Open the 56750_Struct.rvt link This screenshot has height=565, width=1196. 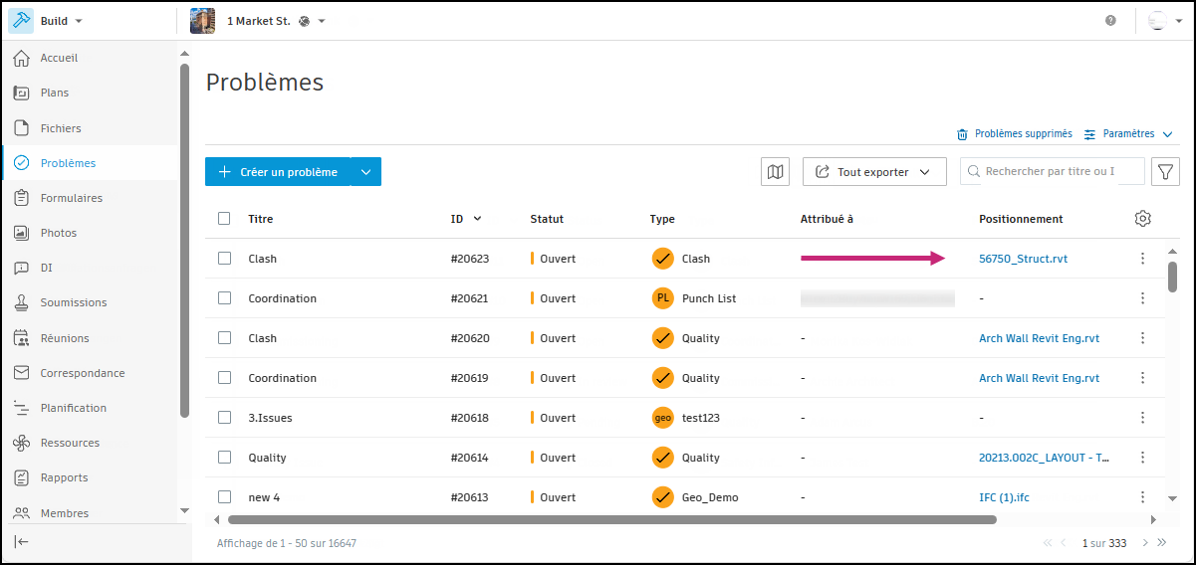(1023, 259)
